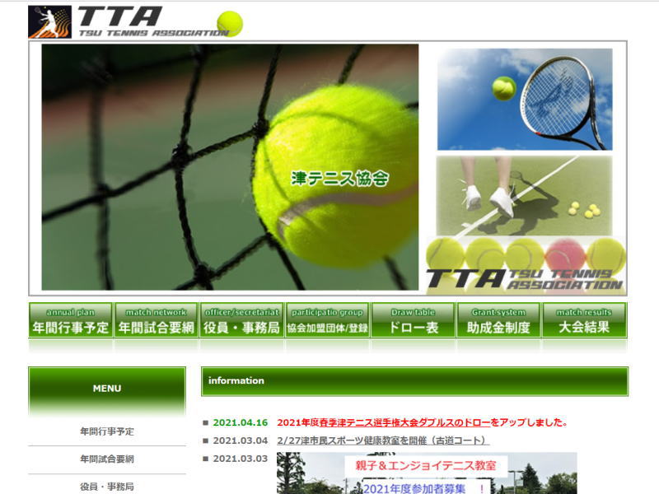Screen dimensions: 659x494
Task: Click the 親子&エンジョイテニス教室 banner image
Action: pyautogui.click(x=427, y=473)
